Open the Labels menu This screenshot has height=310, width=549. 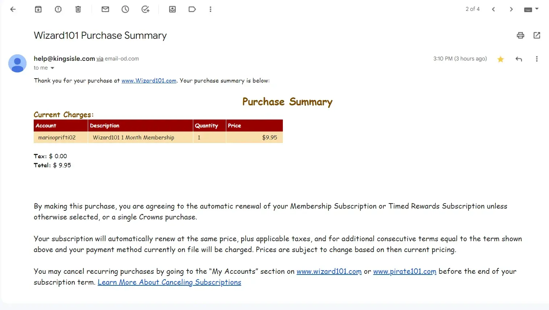click(x=192, y=9)
